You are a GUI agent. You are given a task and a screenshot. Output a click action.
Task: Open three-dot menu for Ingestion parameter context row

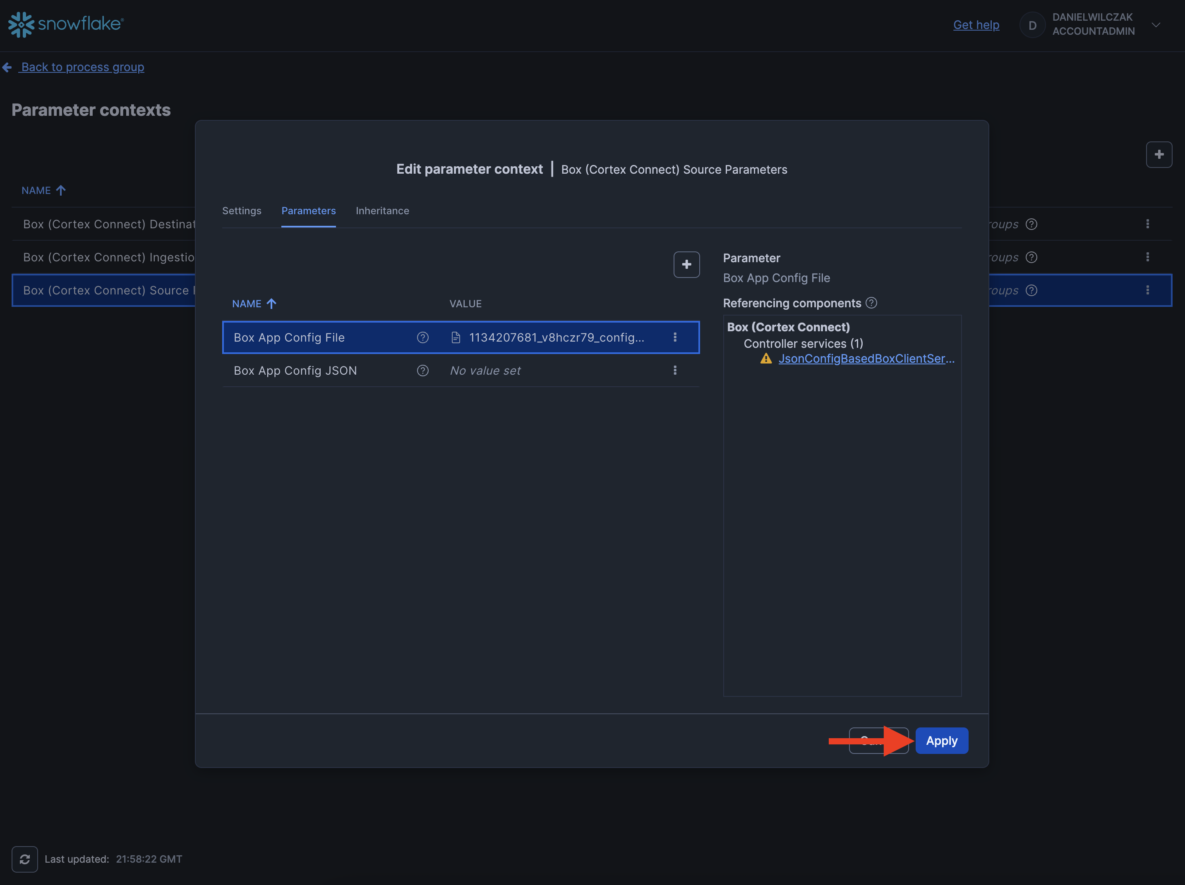point(1147,257)
